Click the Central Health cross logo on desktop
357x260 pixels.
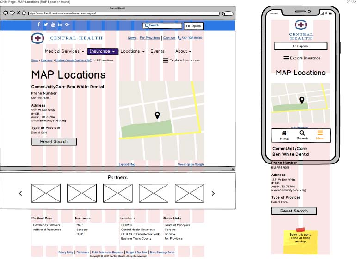(x=37, y=38)
